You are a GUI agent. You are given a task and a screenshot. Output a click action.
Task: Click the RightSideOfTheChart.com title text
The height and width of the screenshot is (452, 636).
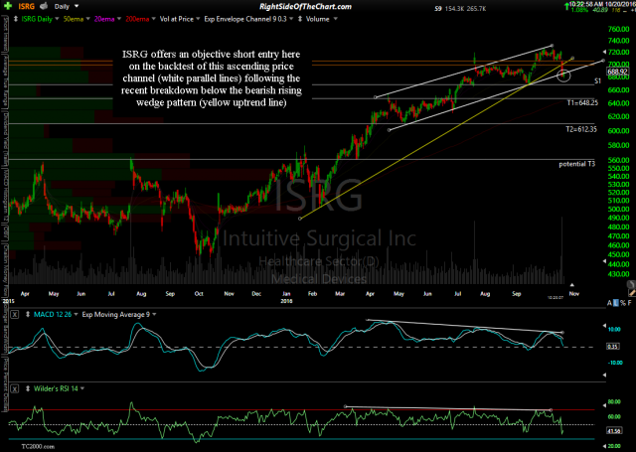click(305, 7)
